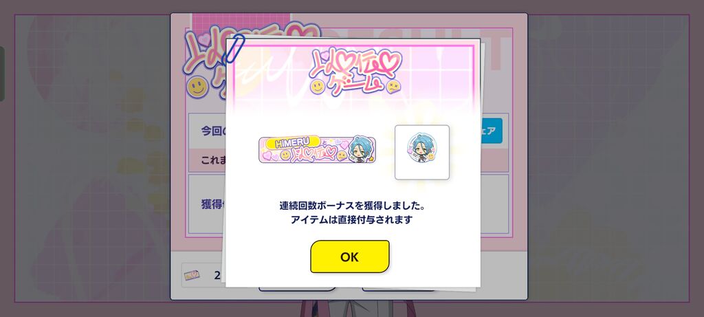
Task: Tap the HiMERU chibi sticker reward
Action: (422, 153)
